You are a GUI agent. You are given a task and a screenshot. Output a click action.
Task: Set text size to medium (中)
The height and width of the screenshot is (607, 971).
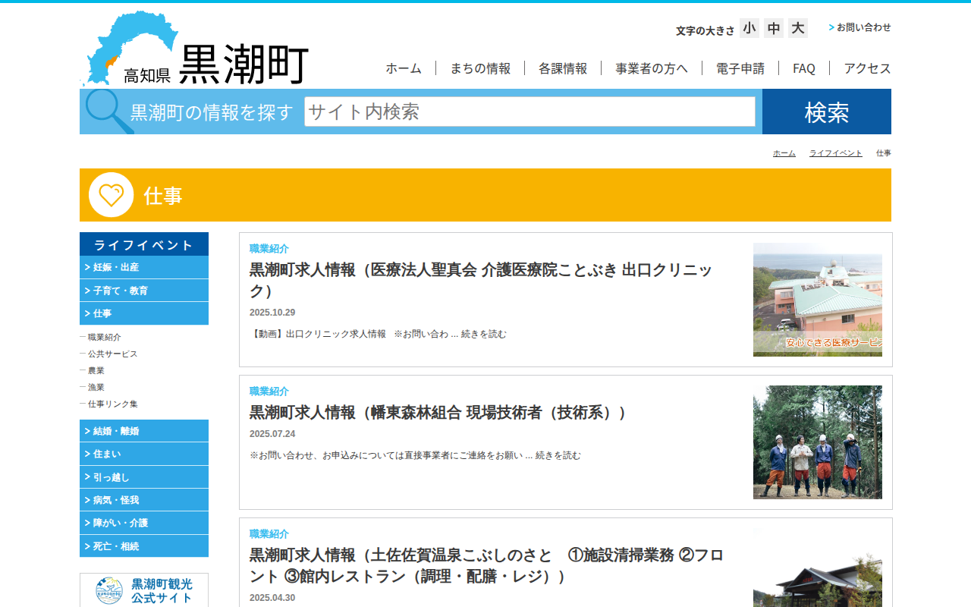[x=774, y=29]
